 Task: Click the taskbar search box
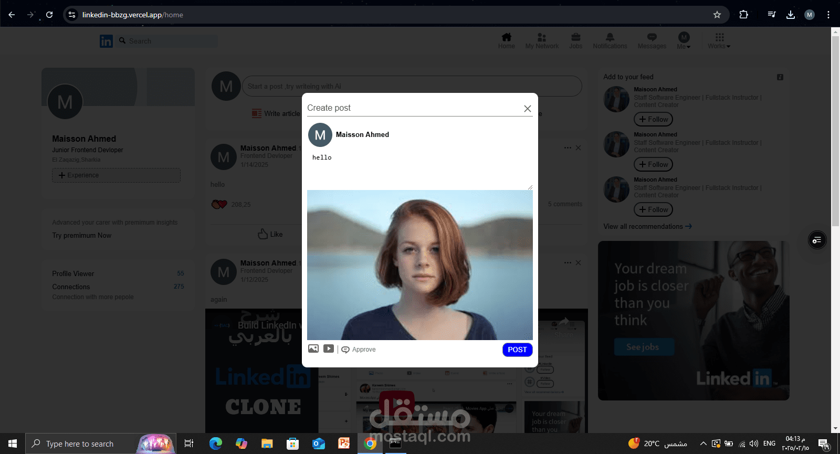(x=100, y=444)
